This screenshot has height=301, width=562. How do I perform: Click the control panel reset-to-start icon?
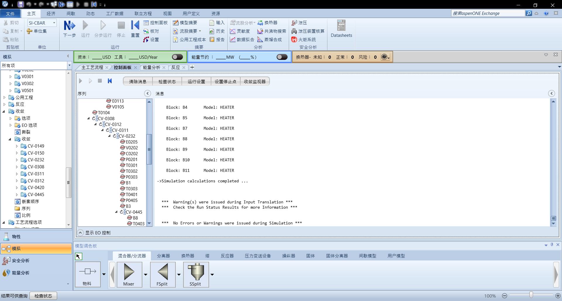110,81
